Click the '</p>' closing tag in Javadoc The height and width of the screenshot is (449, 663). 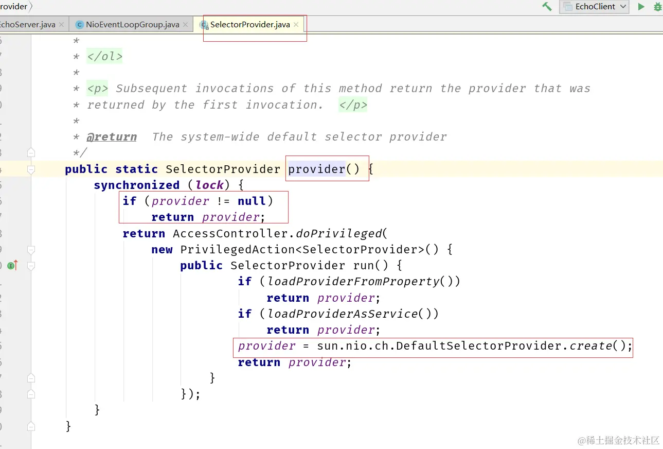point(353,105)
